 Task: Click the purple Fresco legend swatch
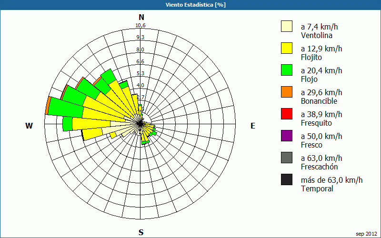[x=287, y=136]
